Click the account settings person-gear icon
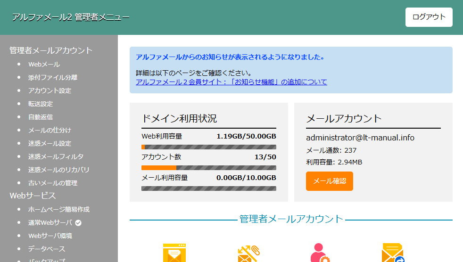This screenshot has height=262, width=463. click(320, 253)
